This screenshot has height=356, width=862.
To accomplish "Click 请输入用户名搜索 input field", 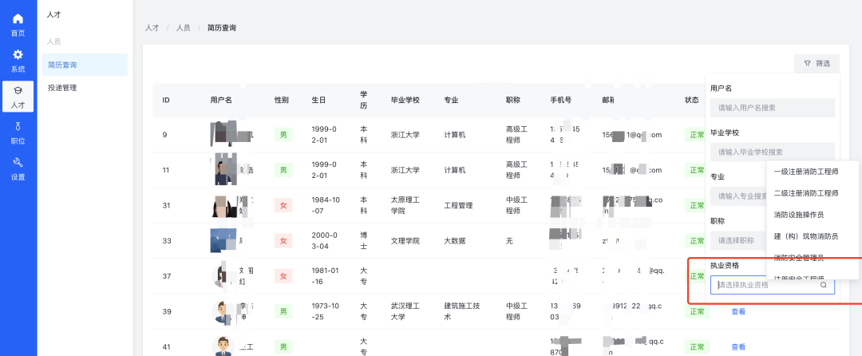I will pos(772,107).
